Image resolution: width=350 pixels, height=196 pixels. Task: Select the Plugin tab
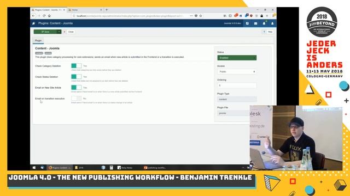pos(38,40)
